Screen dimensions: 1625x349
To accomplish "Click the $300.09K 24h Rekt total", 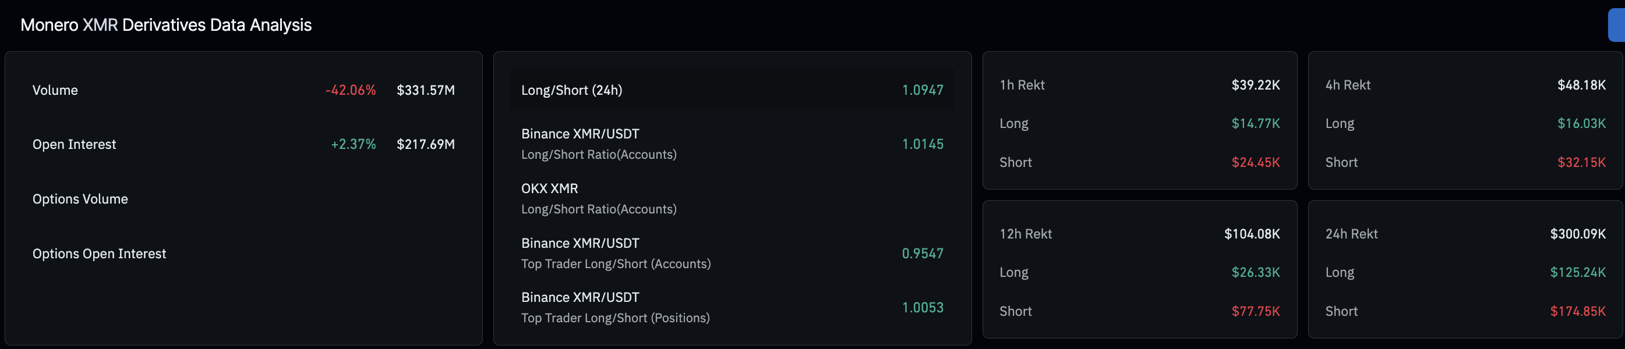I will coord(1578,234).
